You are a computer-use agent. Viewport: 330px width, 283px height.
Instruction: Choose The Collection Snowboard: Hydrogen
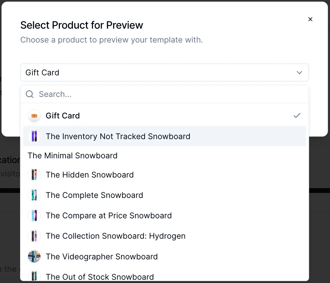[x=116, y=236]
